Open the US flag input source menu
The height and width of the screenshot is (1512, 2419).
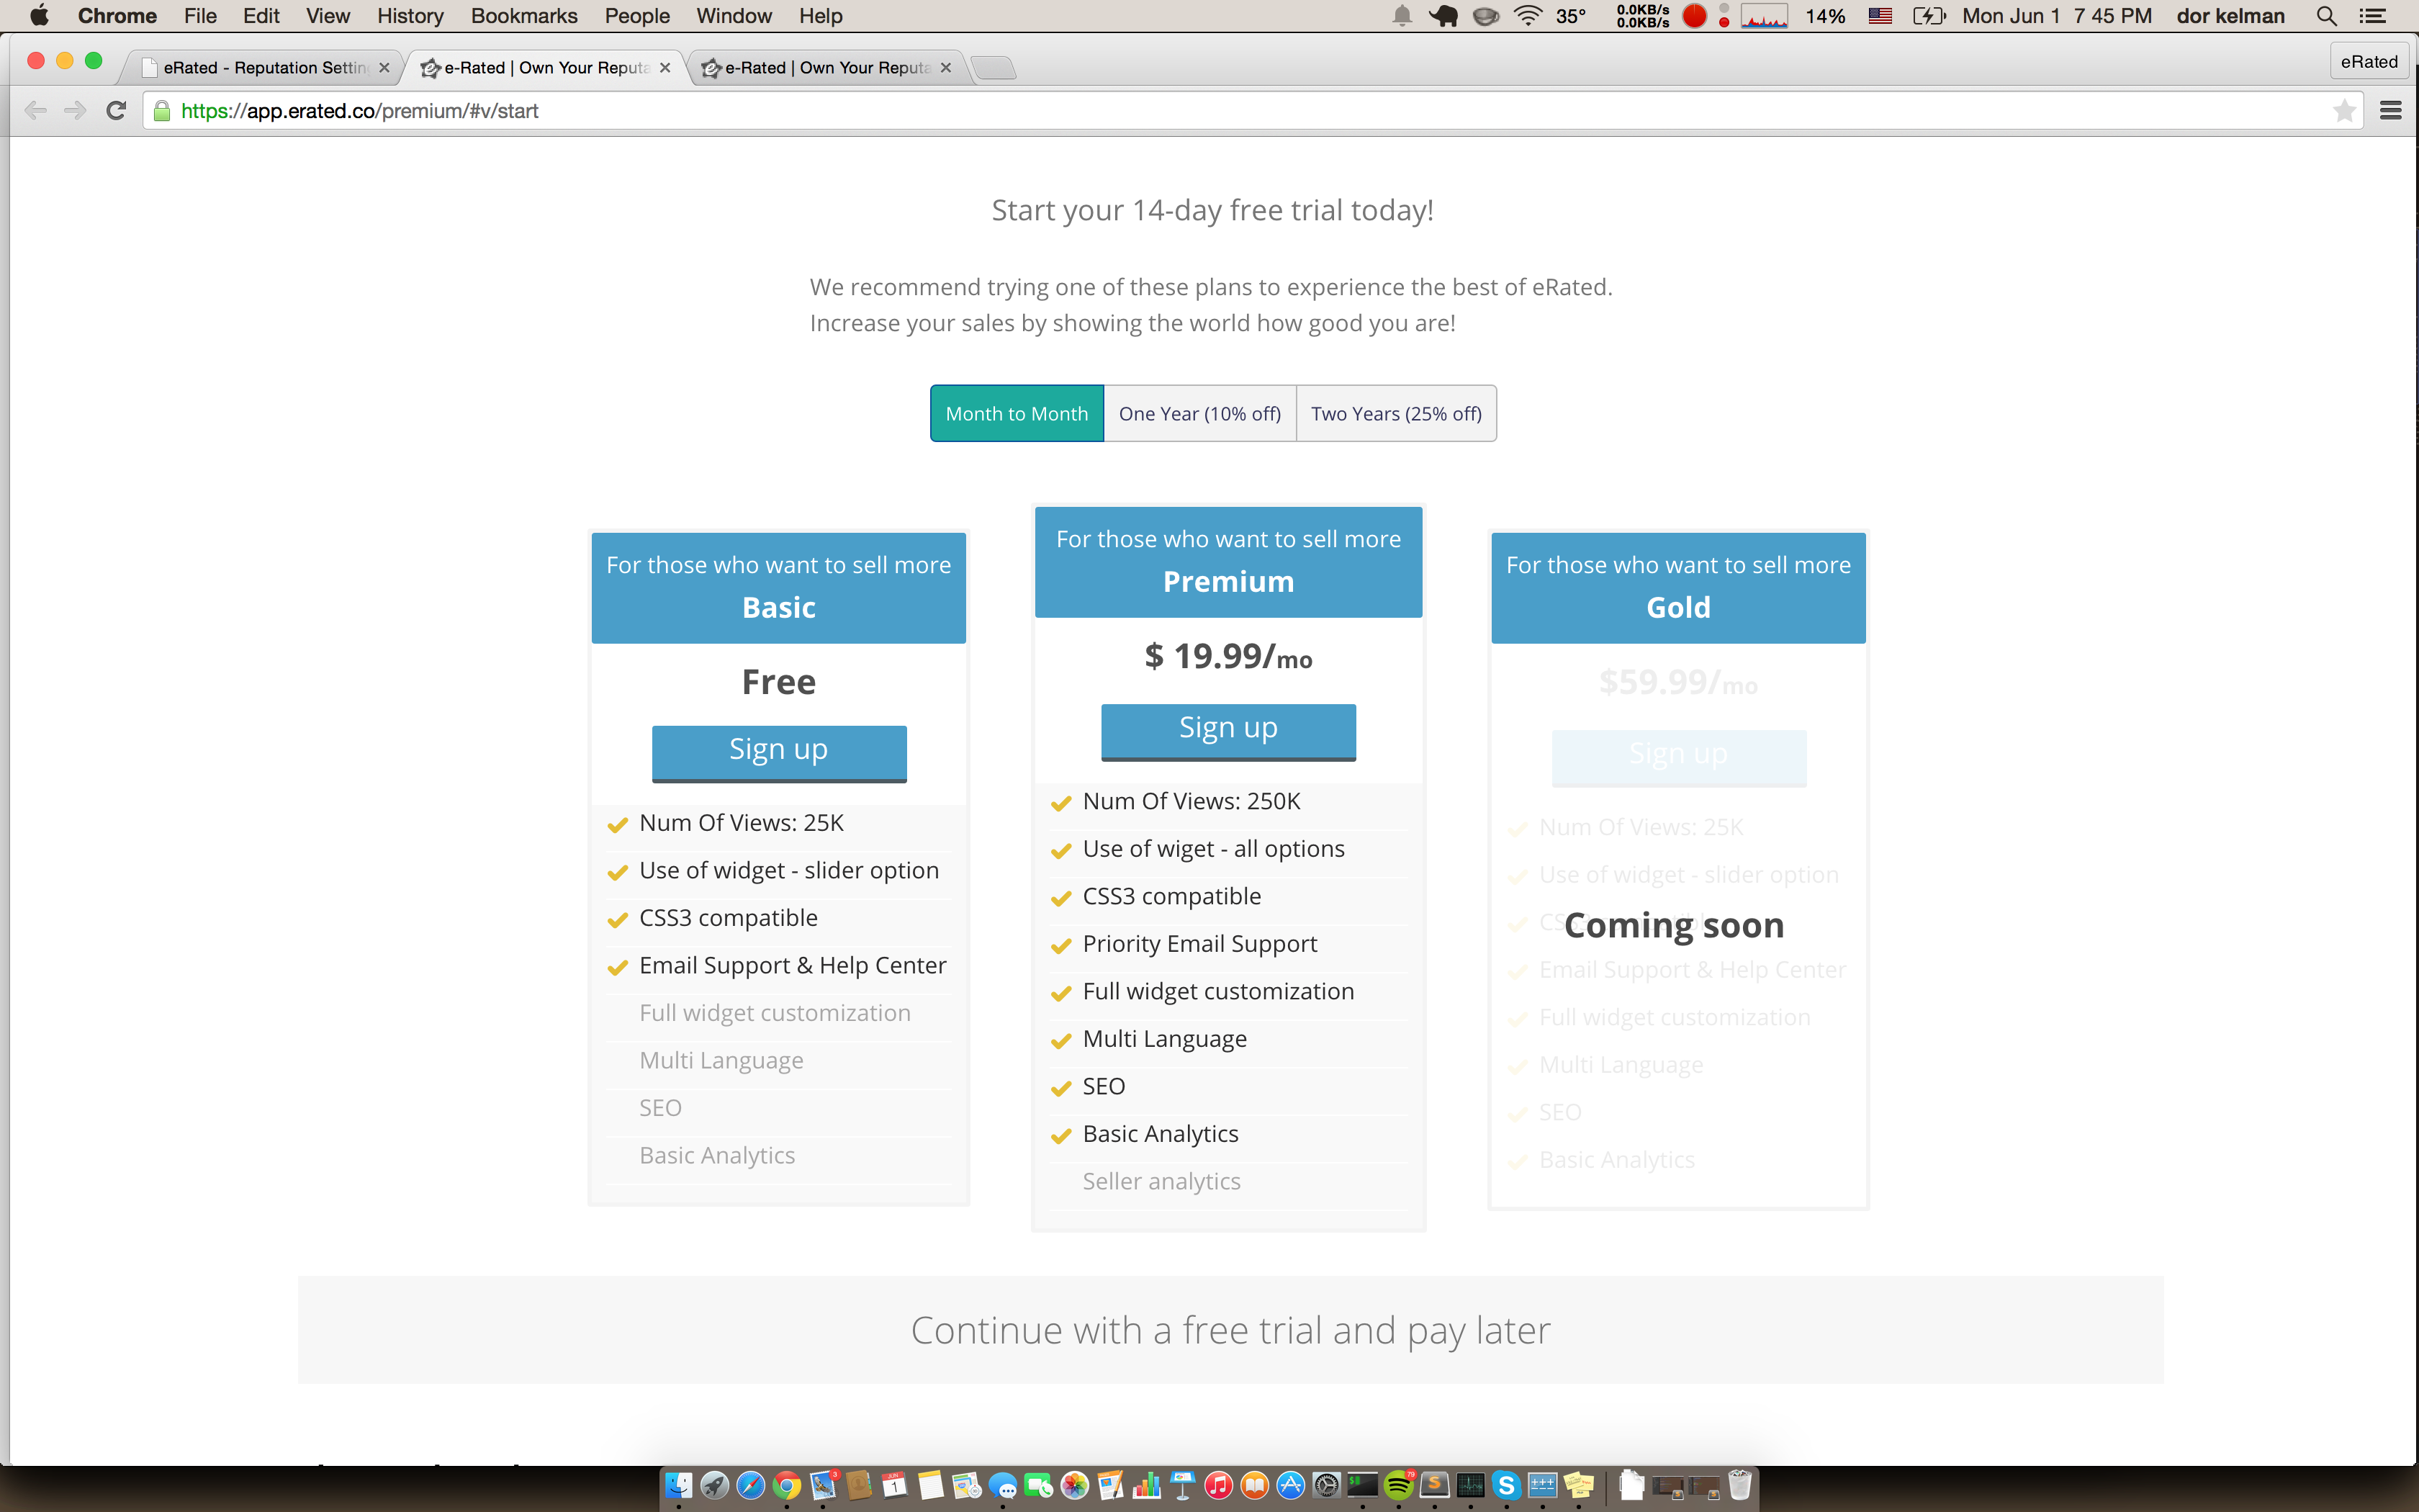point(1880,16)
